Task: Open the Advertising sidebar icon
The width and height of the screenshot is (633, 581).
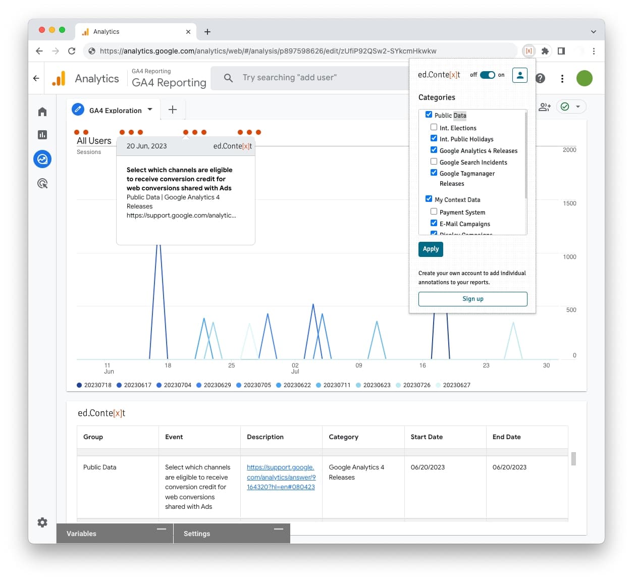Action: (42, 183)
